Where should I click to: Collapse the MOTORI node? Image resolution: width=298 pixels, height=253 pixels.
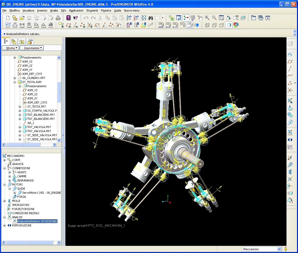tap(4, 185)
